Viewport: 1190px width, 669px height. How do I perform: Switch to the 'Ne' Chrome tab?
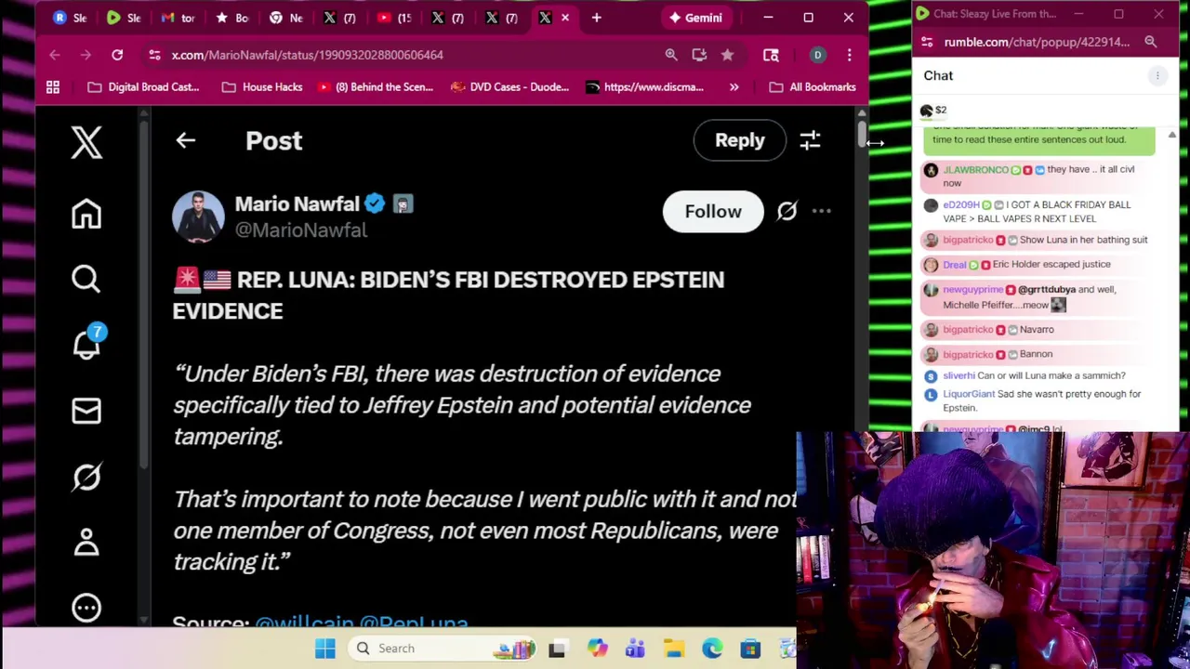click(285, 18)
